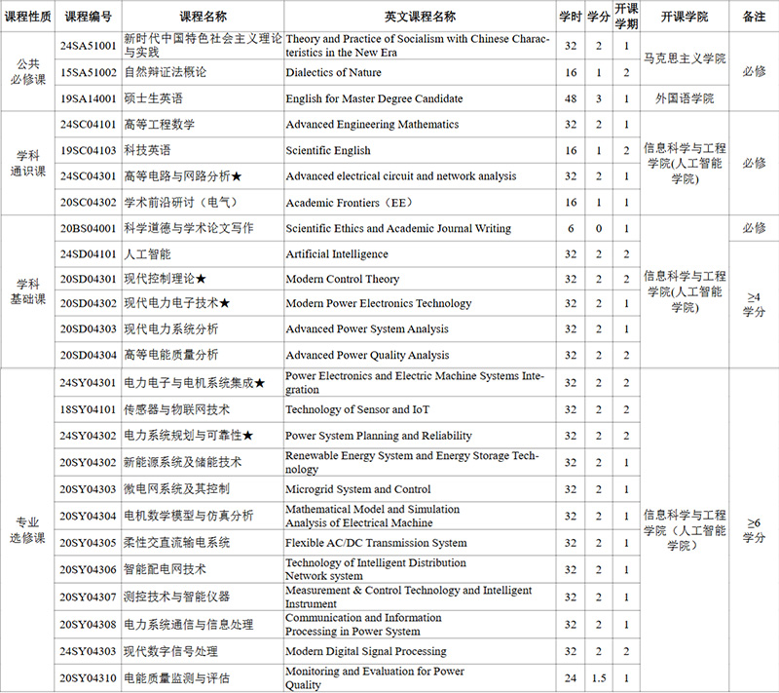Screen dimensions: 779x693
Task: Select the course name 人工智能
Action: (147, 254)
